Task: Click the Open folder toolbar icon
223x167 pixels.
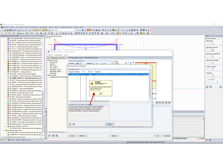Action: point(5,30)
